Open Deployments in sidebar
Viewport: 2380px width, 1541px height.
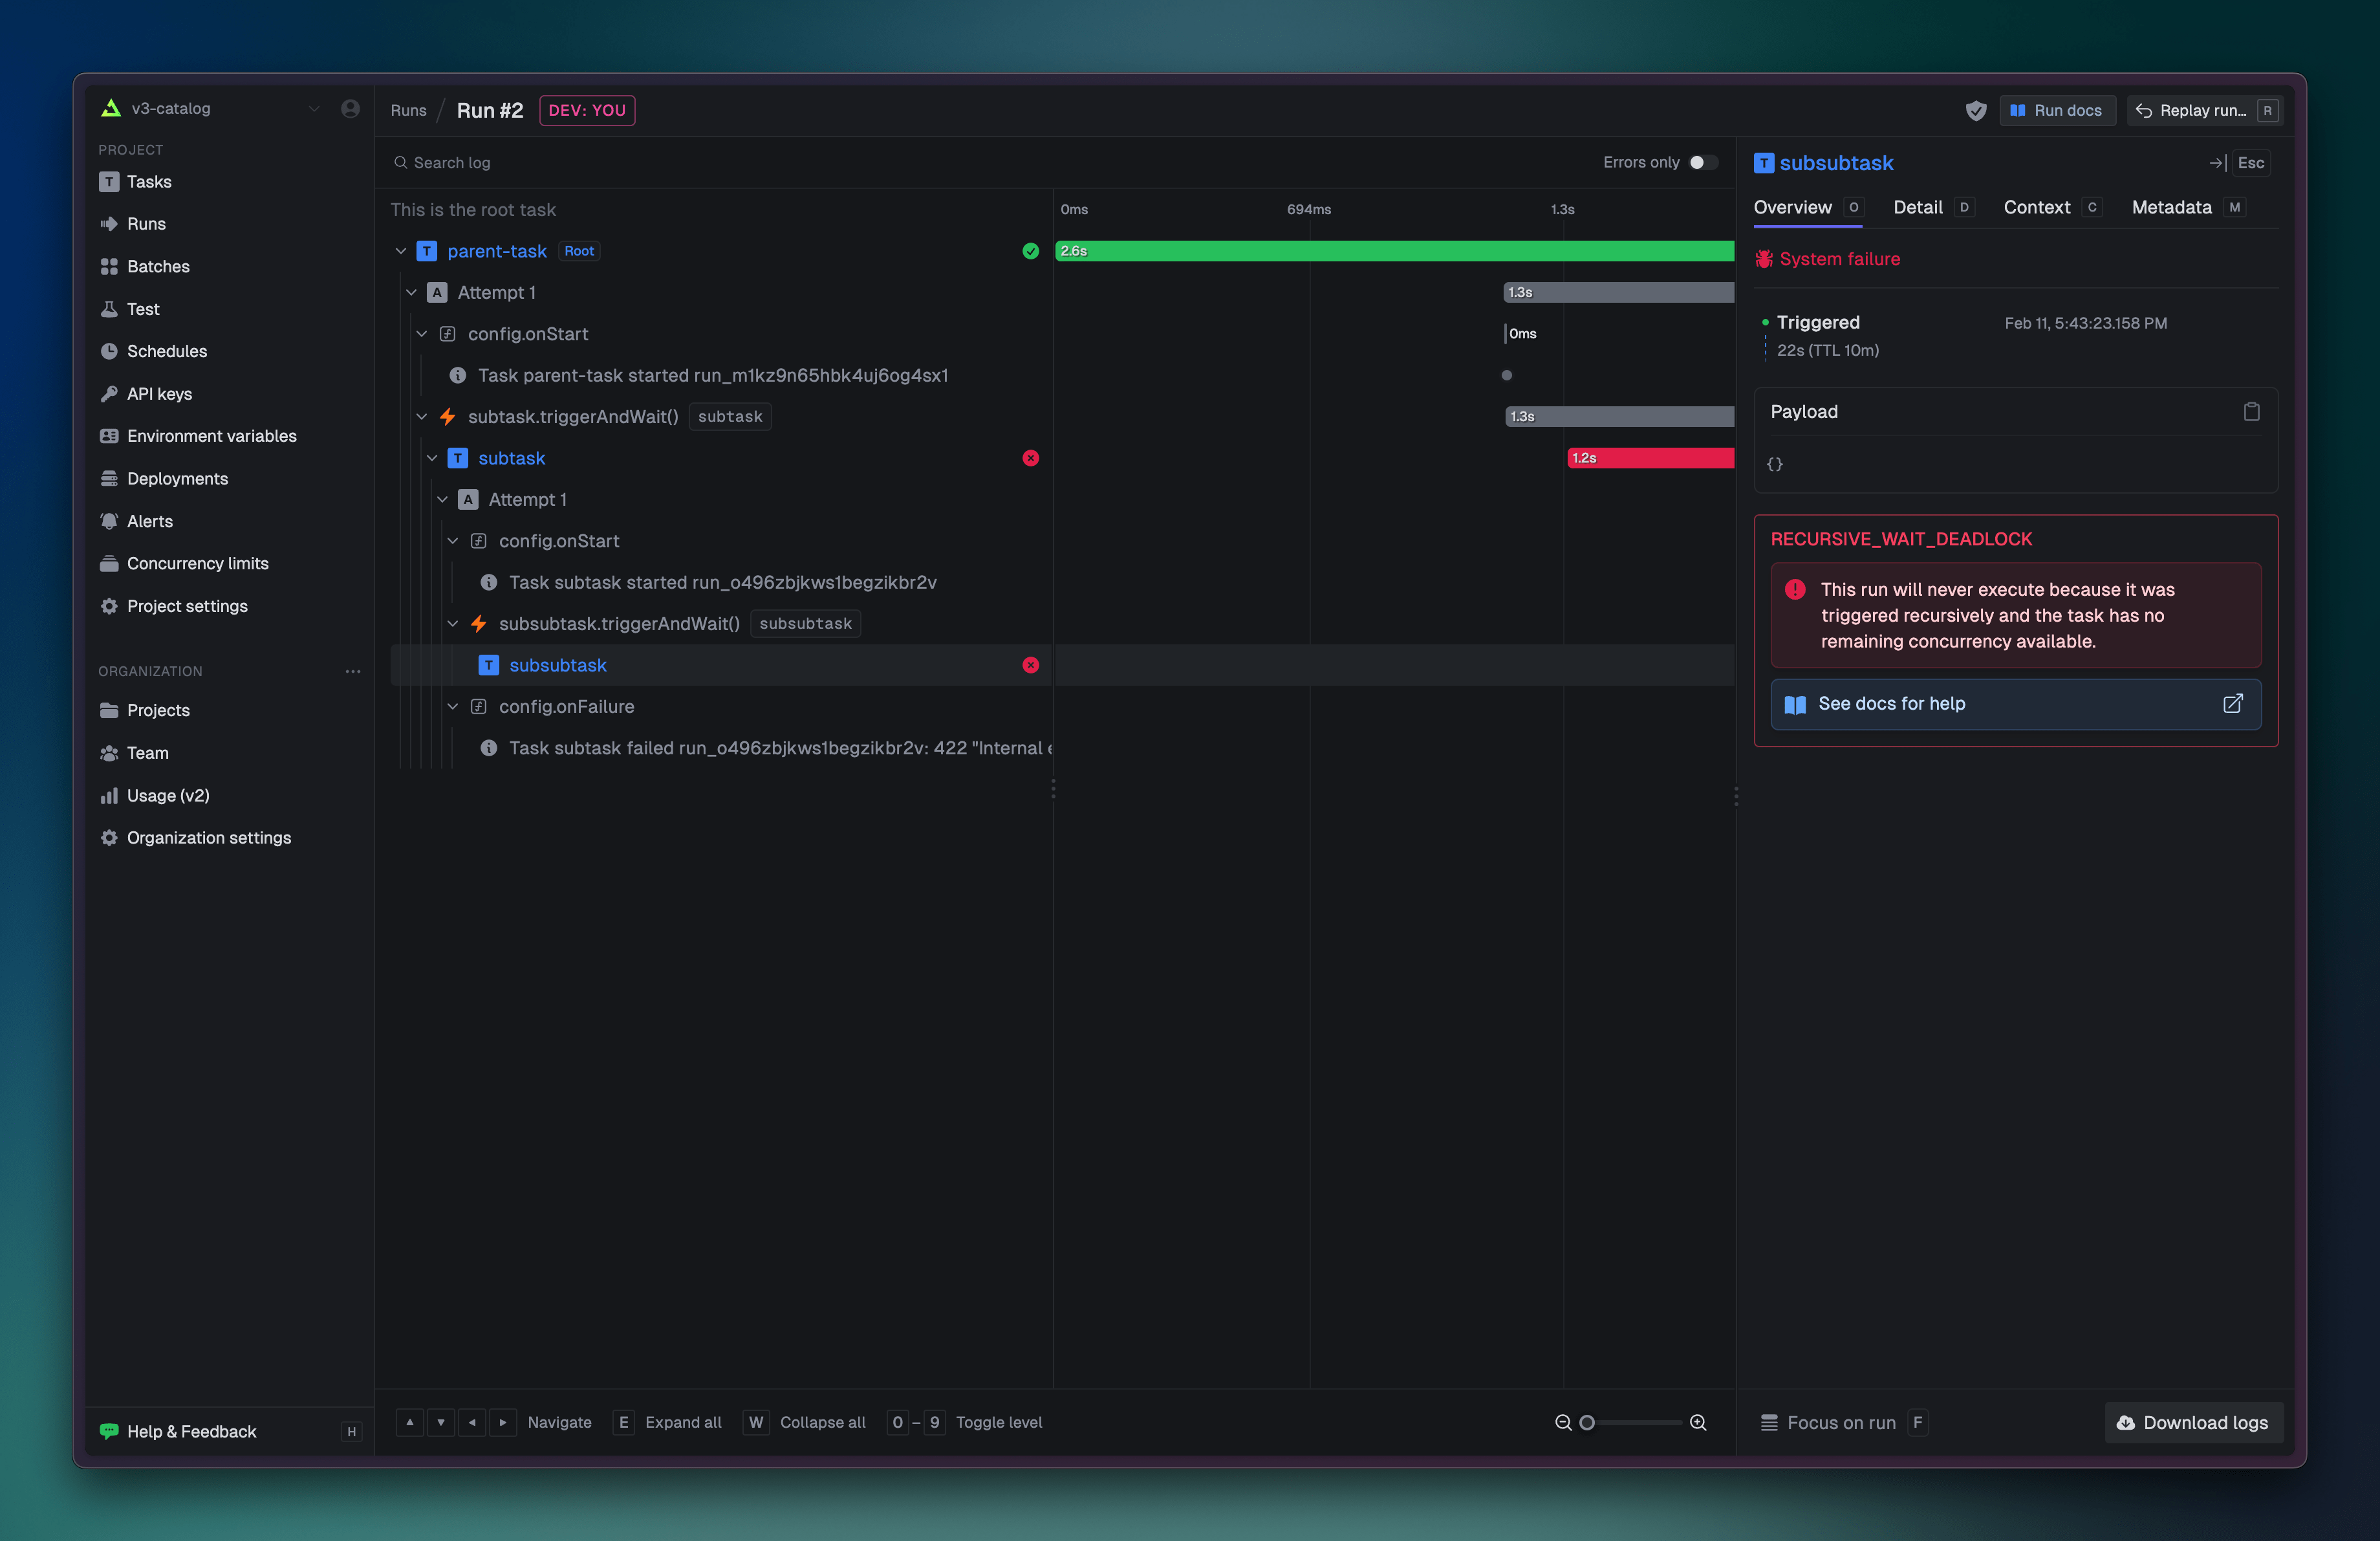pyautogui.click(x=164, y=479)
